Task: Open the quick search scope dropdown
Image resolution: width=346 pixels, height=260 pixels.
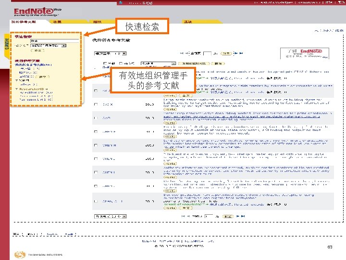Action: [x=49, y=46]
